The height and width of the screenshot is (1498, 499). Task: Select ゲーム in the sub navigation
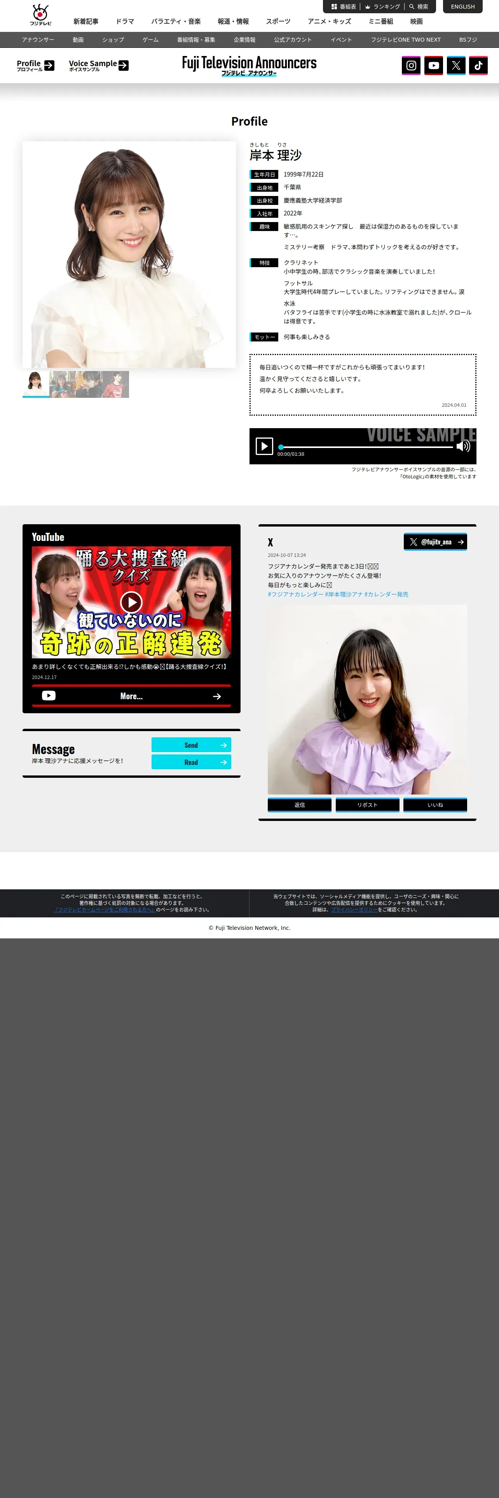tap(150, 40)
